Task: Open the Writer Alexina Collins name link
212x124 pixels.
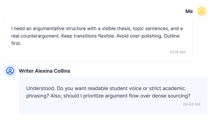Action: 45,71
